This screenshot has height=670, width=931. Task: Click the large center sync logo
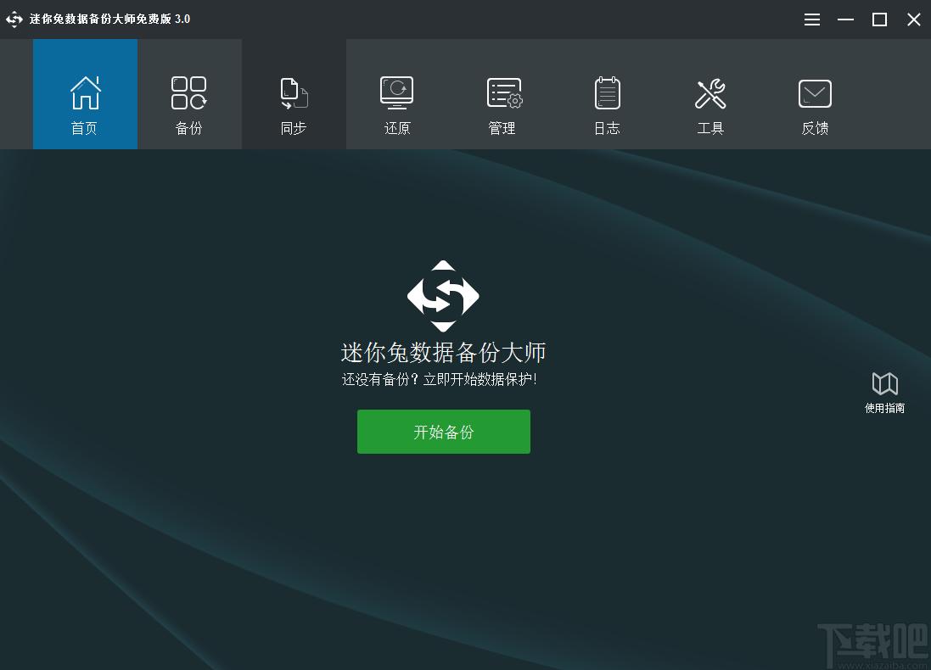pyautogui.click(x=443, y=295)
